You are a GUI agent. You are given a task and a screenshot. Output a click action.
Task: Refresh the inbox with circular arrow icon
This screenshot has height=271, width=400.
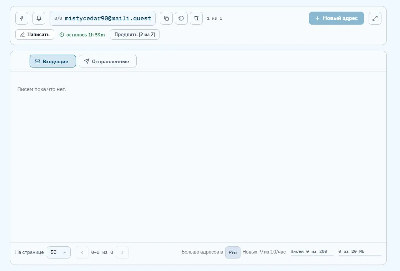click(181, 18)
